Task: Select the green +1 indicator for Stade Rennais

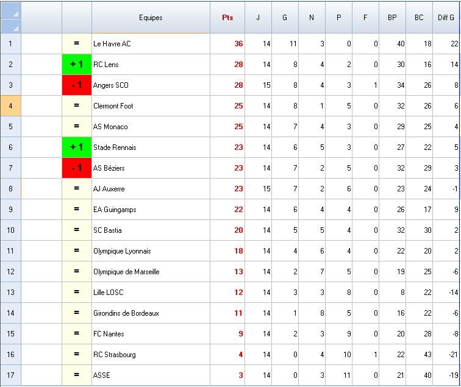Action: point(77,147)
